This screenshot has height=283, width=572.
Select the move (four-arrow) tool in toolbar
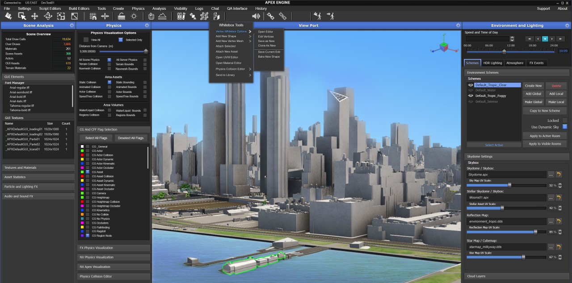click(34, 16)
